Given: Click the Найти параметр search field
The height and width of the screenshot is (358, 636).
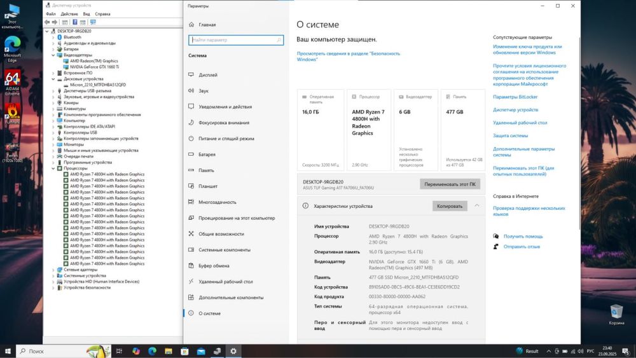Looking at the screenshot, I should pyautogui.click(x=236, y=39).
